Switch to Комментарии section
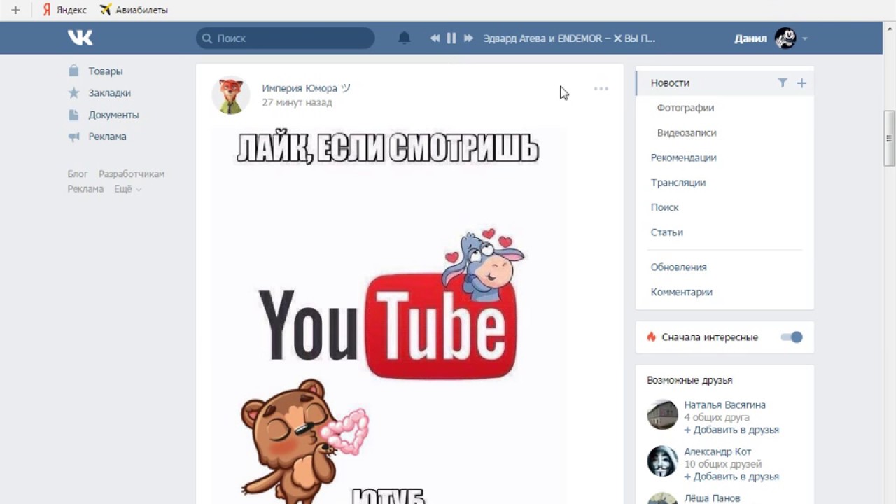 tap(681, 292)
